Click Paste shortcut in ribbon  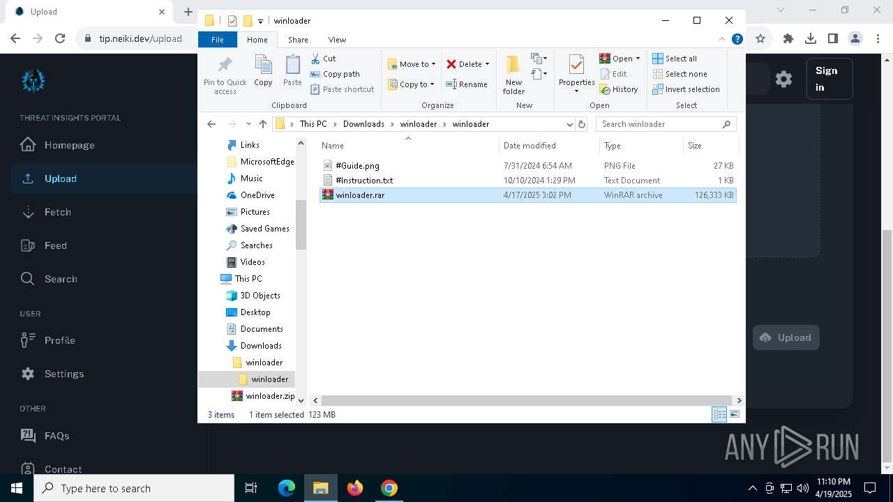342,89
